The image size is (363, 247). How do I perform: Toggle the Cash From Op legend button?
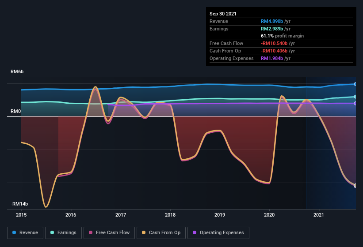point(161,233)
